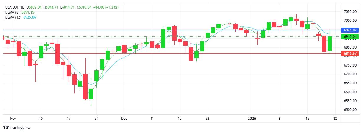
Task: Click the TradingView text link
Action: tap(20, 128)
